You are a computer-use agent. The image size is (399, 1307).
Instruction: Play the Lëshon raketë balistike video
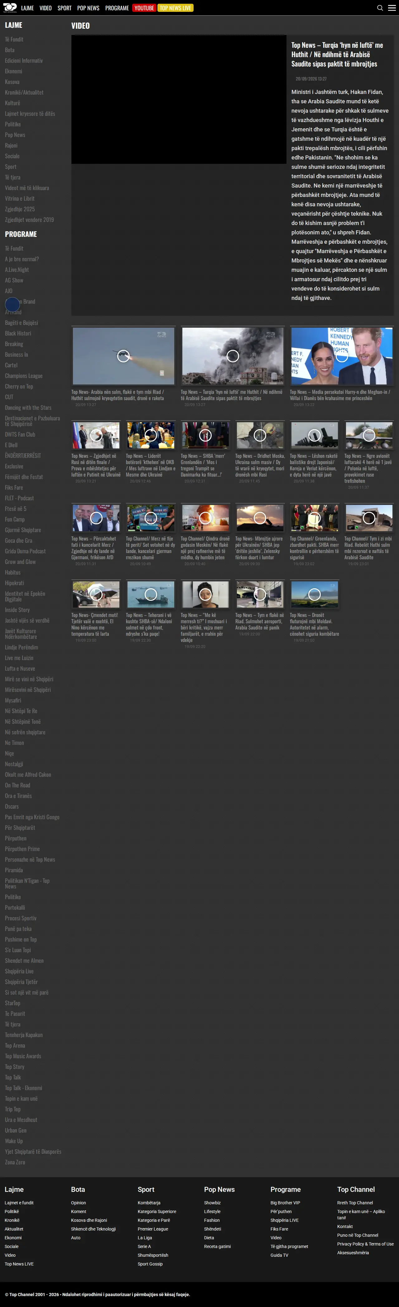click(314, 435)
